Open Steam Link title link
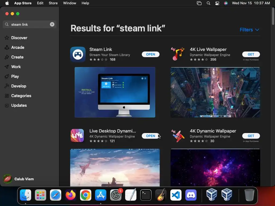 coord(101,49)
